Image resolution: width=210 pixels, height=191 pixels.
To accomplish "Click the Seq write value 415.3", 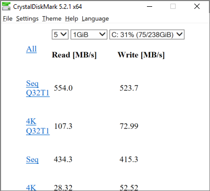I will (129, 159).
